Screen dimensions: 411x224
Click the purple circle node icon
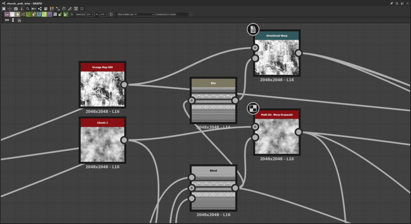[x=49, y=14]
